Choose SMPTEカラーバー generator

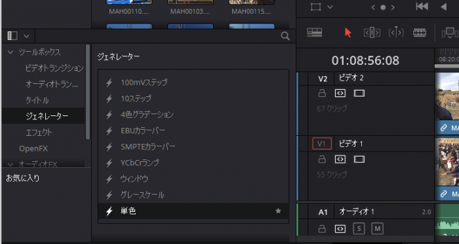pyautogui.click(x=193, y=146)
